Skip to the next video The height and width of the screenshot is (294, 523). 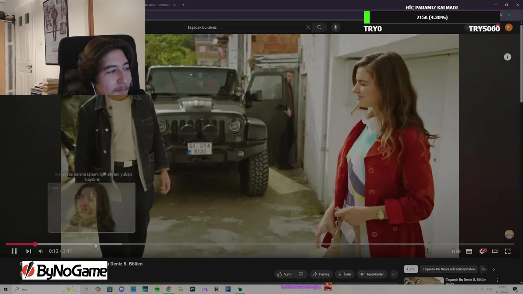pyautogui.click(x=28, y=251)
